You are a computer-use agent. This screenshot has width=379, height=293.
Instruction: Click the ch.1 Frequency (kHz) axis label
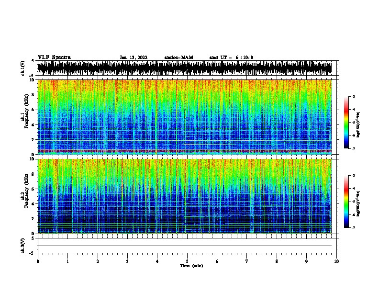click(x=24, y=111)
